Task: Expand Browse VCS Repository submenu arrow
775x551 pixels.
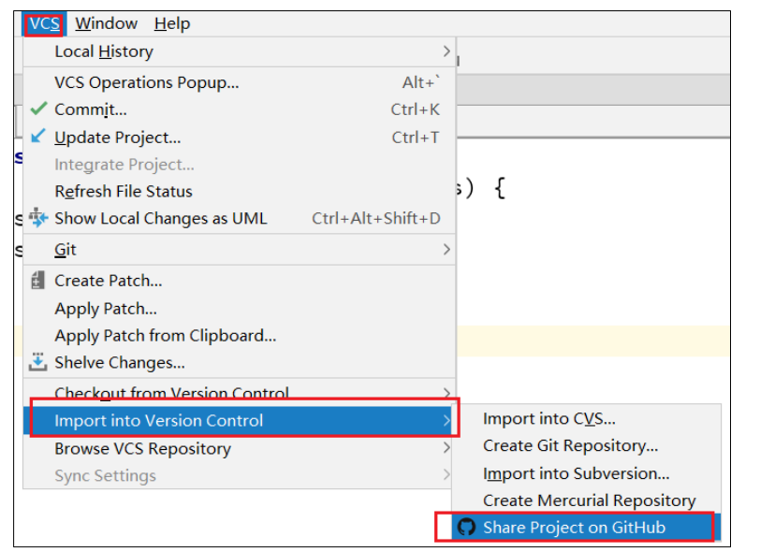Action: (446, 448)
